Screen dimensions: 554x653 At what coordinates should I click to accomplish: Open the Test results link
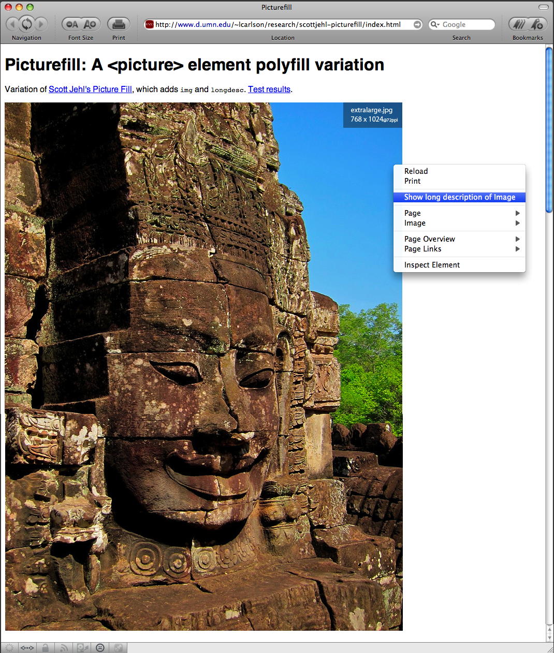[x=269, y=89]
